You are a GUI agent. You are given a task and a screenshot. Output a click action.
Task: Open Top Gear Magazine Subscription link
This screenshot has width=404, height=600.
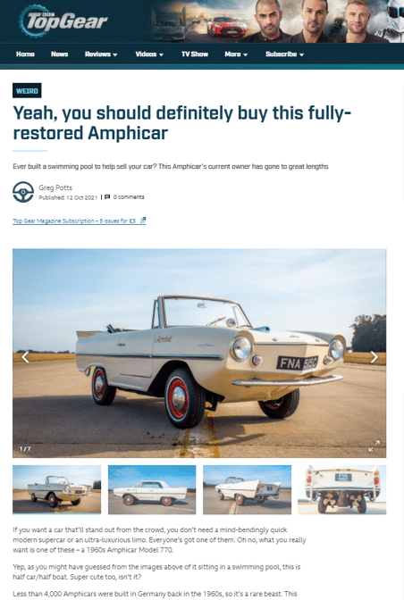click(74, 221)
